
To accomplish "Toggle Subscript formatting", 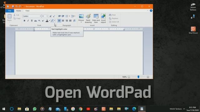I will coord(39,21).
